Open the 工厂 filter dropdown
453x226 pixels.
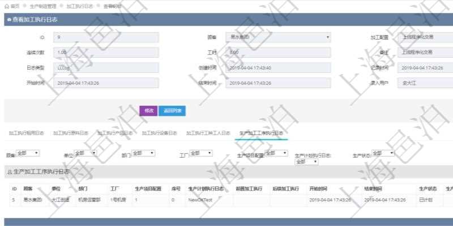(x=200, y=153)
